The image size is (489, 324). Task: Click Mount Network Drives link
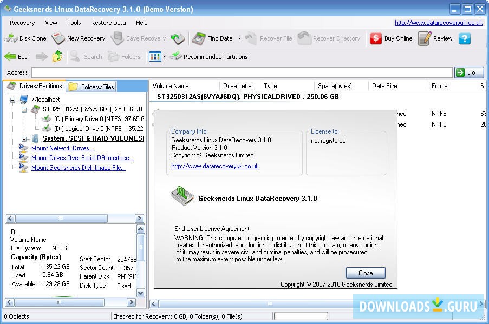pos(62,148)
